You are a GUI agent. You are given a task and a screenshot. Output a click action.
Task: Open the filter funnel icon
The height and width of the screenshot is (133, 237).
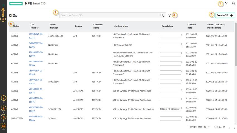coord(169,15)
